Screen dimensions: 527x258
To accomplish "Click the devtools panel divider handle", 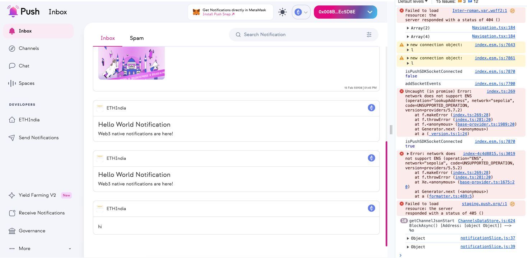I will tap(391, 129).
